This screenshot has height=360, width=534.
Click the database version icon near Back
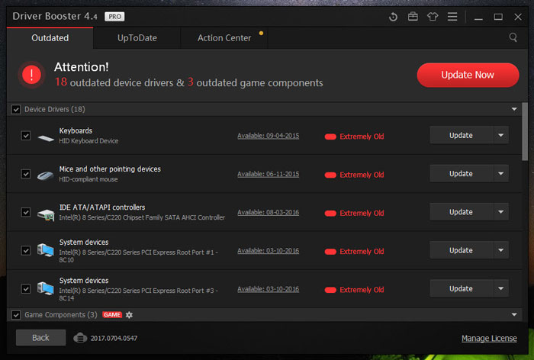point(80,338)
